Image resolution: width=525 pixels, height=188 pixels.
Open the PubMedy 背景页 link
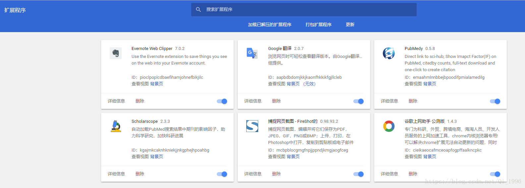(x=430, y=84)
